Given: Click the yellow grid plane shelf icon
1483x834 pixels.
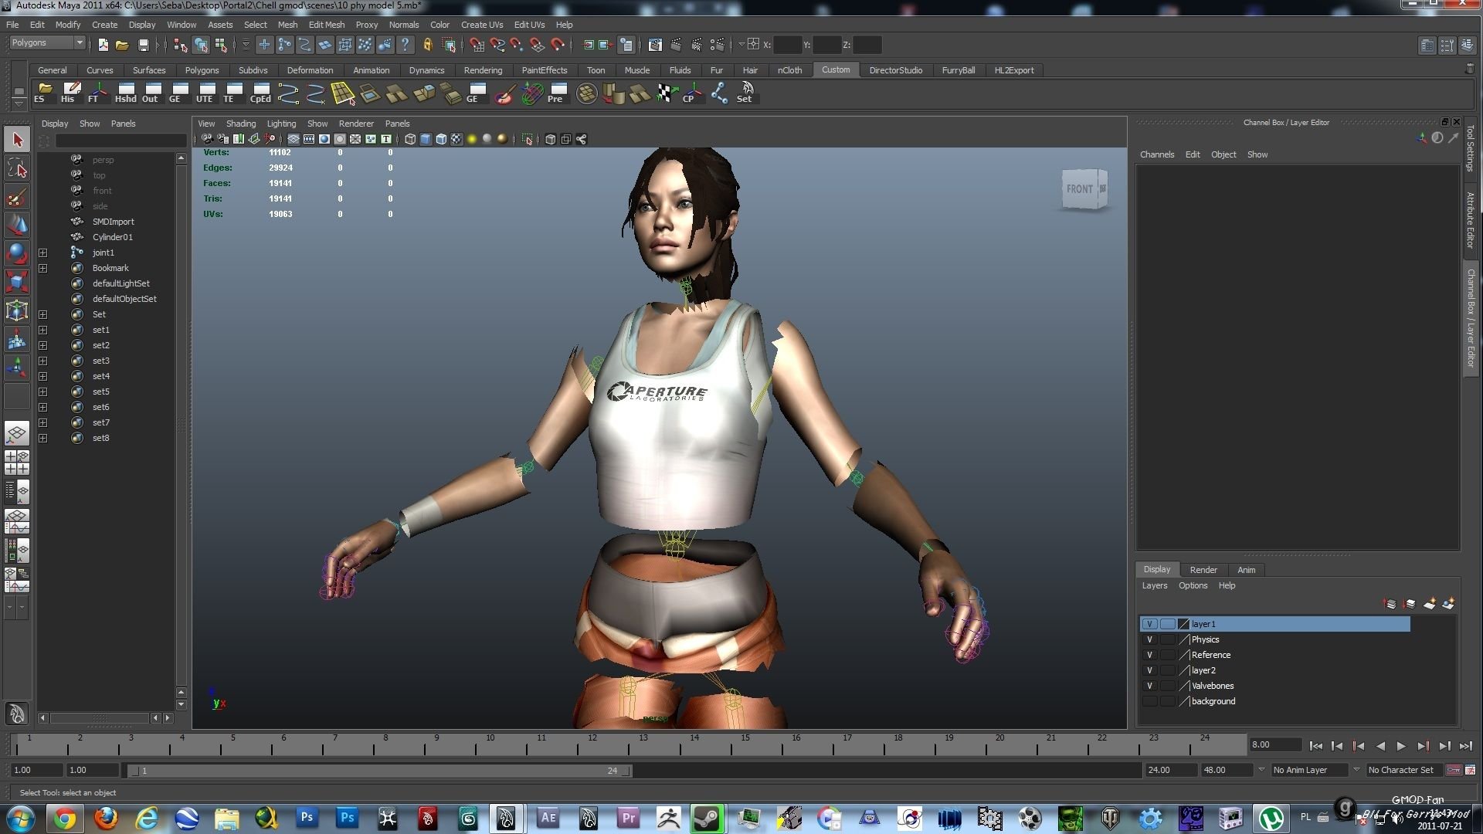Looking at the screenshot, I should click(x=342, y=93).
